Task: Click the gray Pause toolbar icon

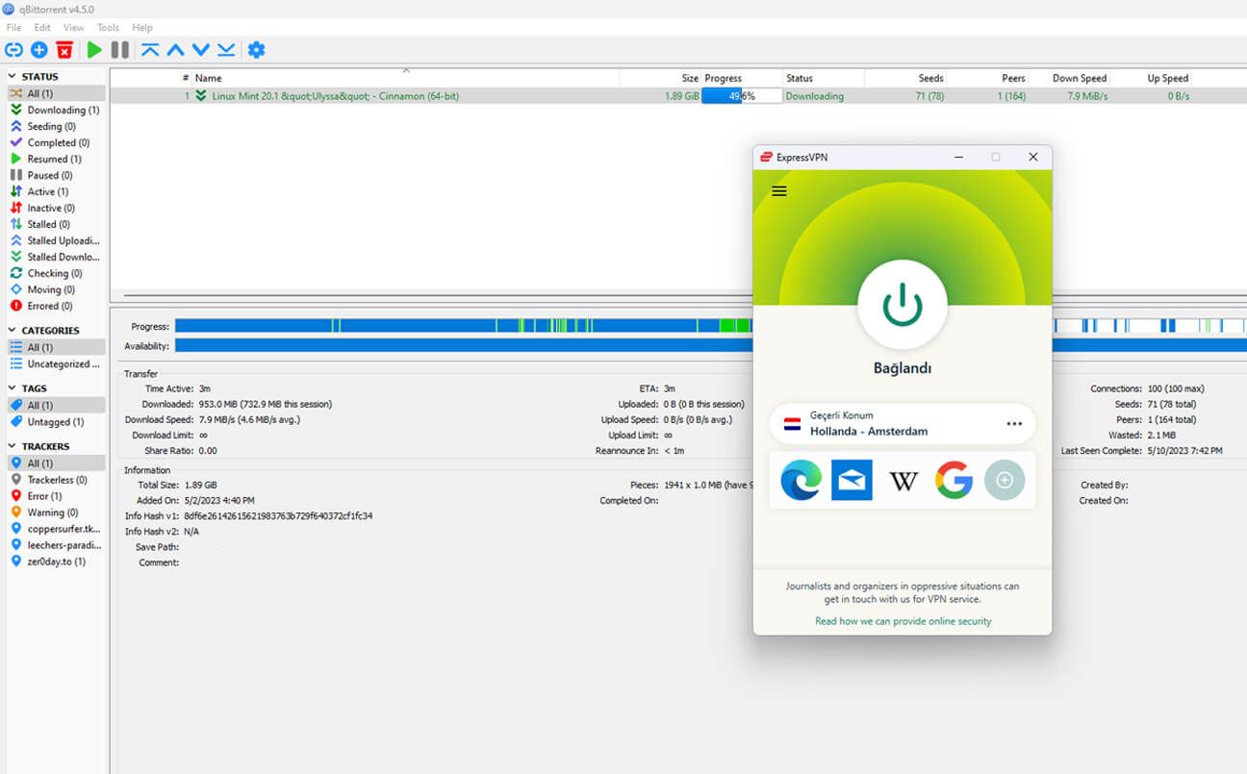Action: [120, 50]
